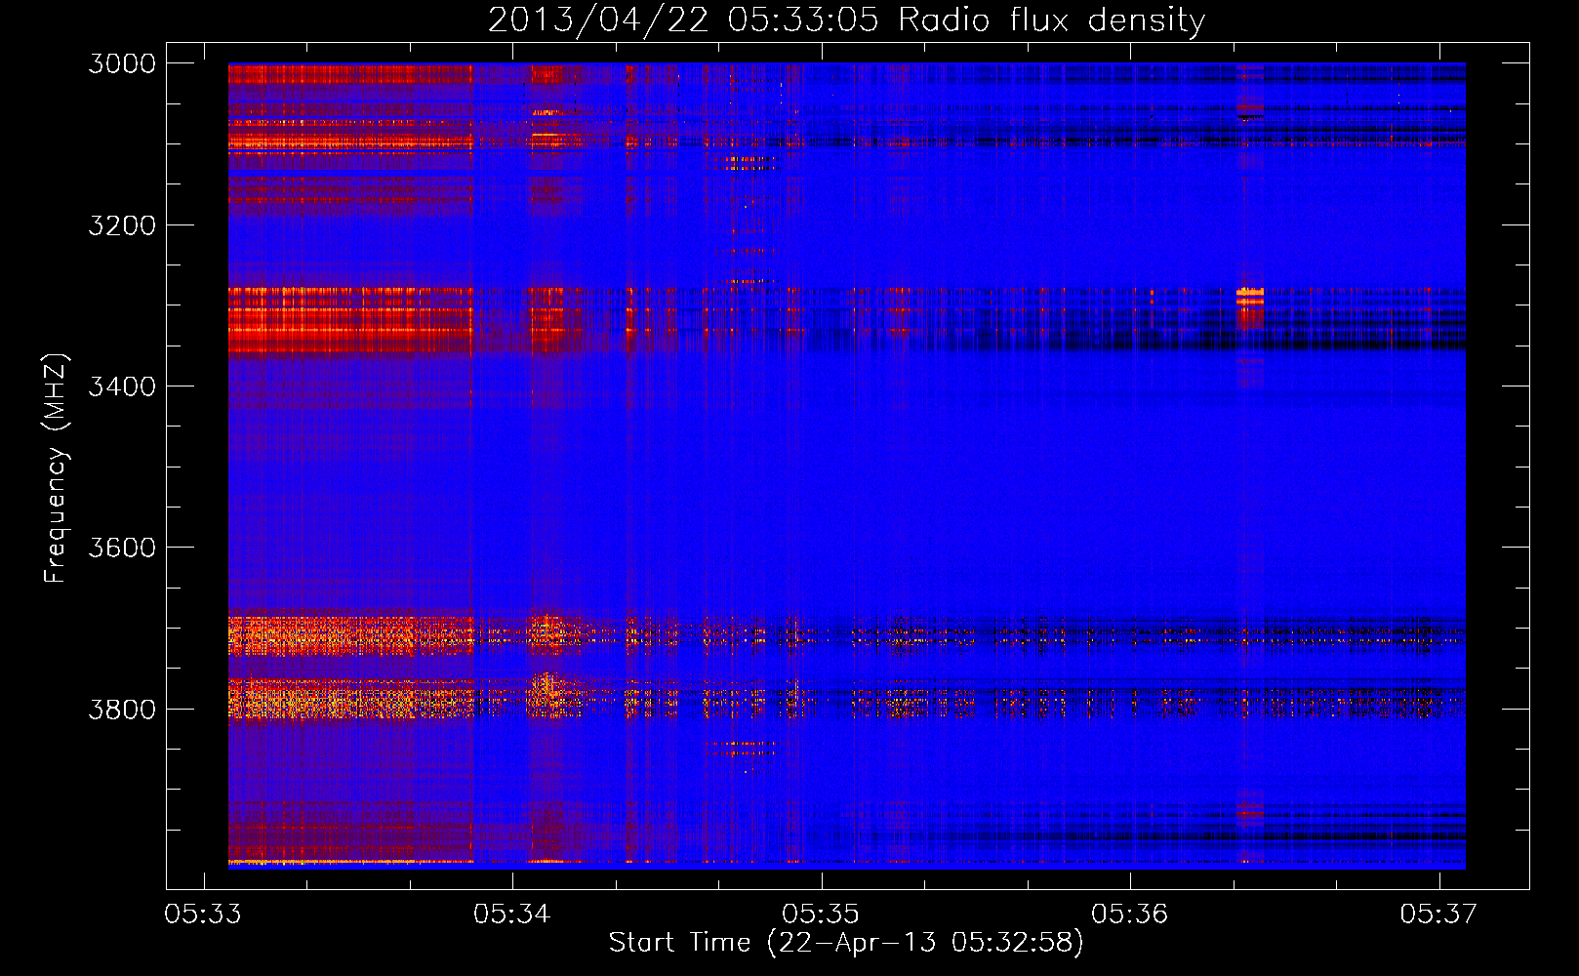Click the 05:37 time tick label
This screenshot has width=1579, height=976.
pos(1438,914)
